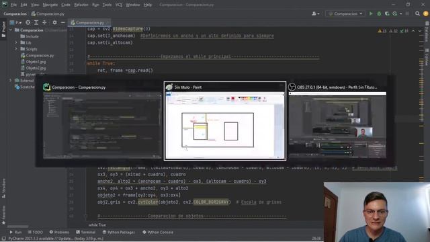The width and height of the screenshot is (430, 242).
Task: Click the locate-file target icon in the Project panel
Action: (x=28, y=22)
